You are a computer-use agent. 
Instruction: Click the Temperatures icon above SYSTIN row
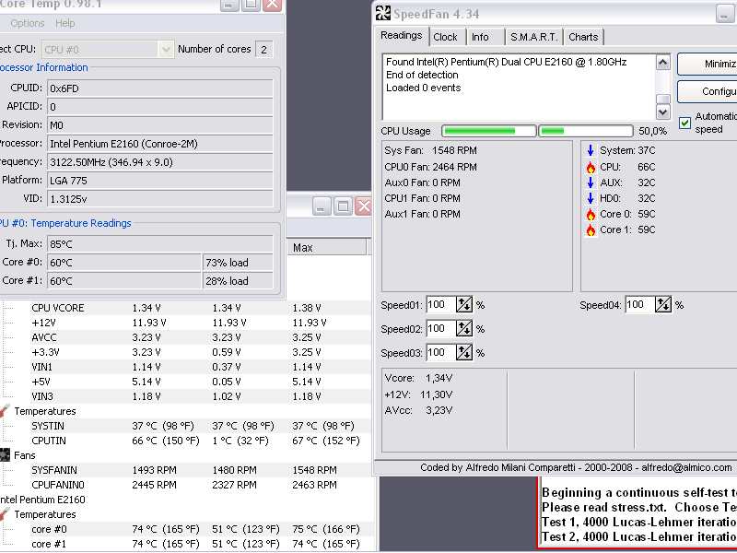click(x=5, y=411)
